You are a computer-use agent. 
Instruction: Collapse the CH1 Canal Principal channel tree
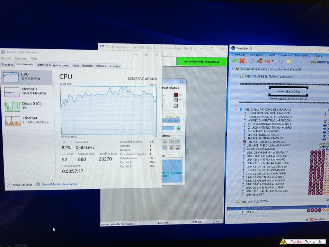click(236, 109)
